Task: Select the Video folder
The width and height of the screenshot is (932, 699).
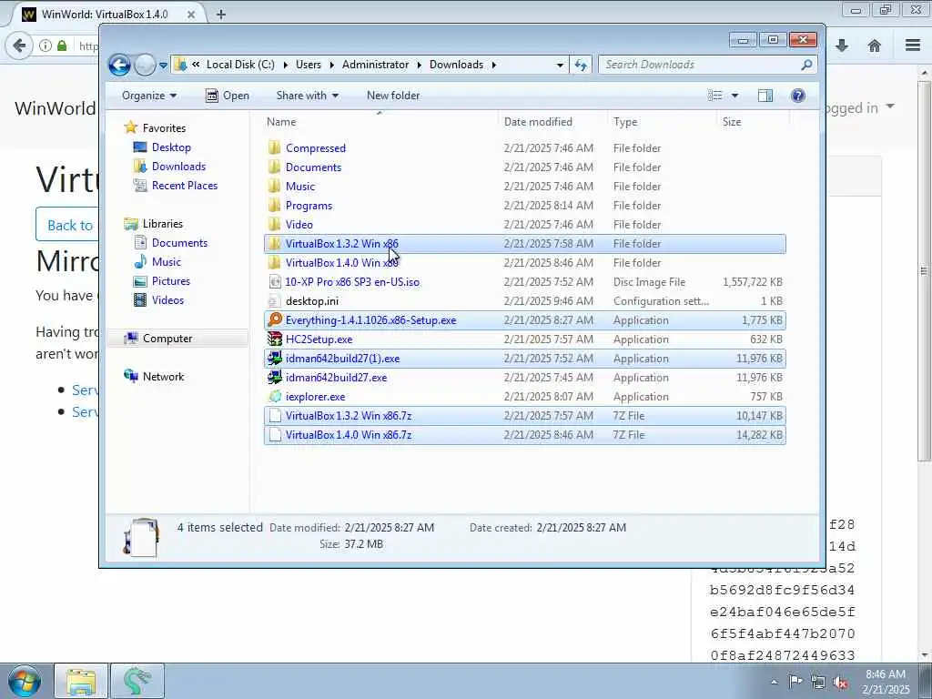Action: 299,225
